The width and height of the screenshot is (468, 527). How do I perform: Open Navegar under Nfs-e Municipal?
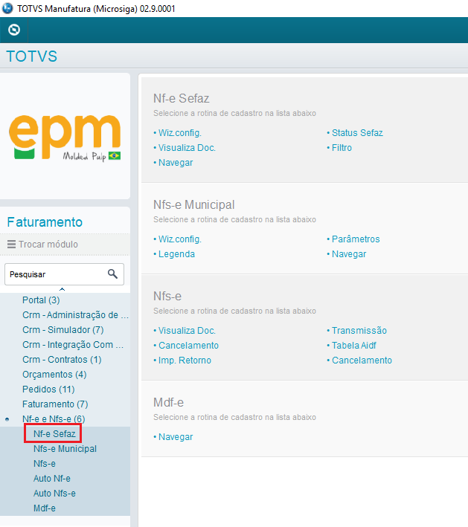tap(349, 253)
